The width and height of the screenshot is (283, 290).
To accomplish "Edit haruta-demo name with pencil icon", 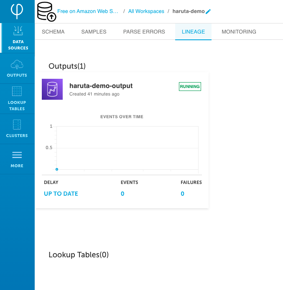I will pos(208,11).
